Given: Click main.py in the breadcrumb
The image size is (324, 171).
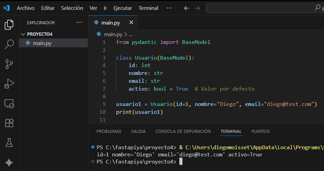Looking at the screenshot, I should tap(113, 34).
